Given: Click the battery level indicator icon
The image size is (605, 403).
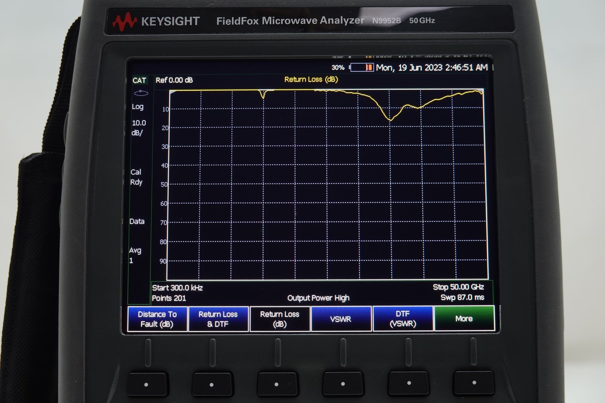Looking at the screenshot, I should coord(362,68).
